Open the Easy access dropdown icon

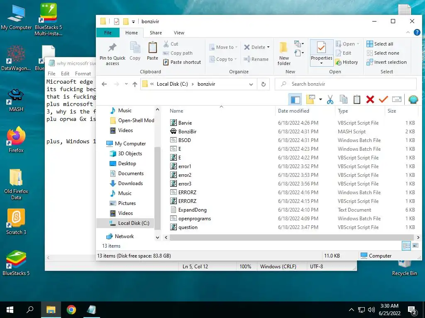tap(299, 53)
